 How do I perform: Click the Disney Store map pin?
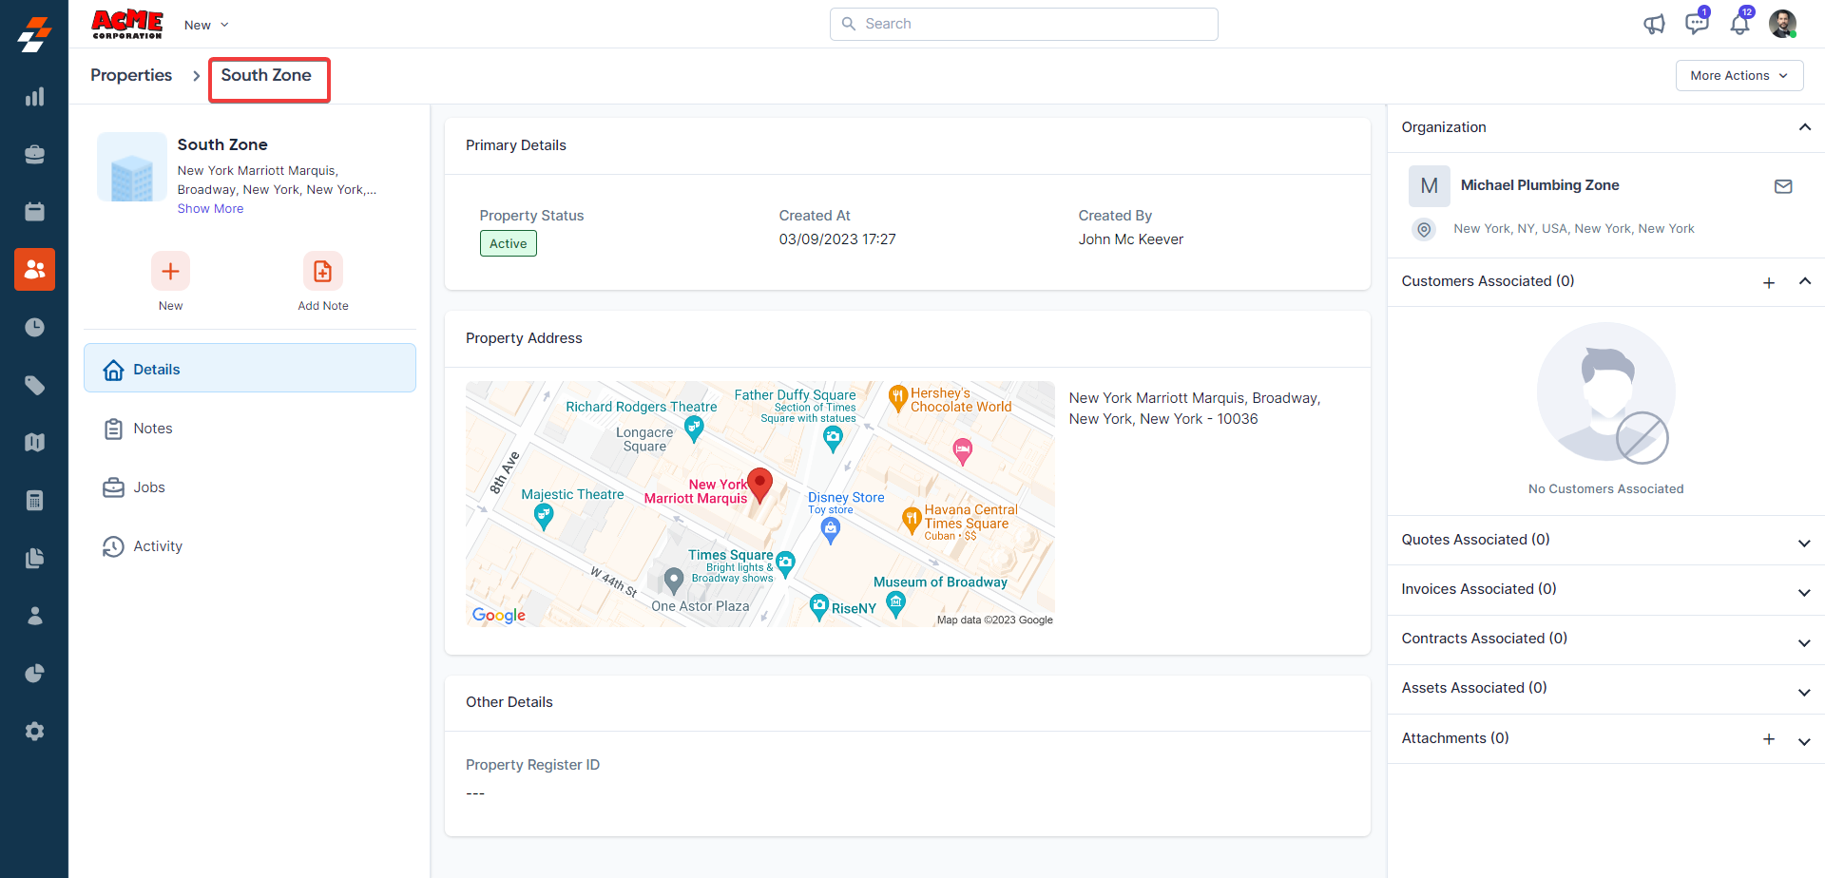pos(831,531)
